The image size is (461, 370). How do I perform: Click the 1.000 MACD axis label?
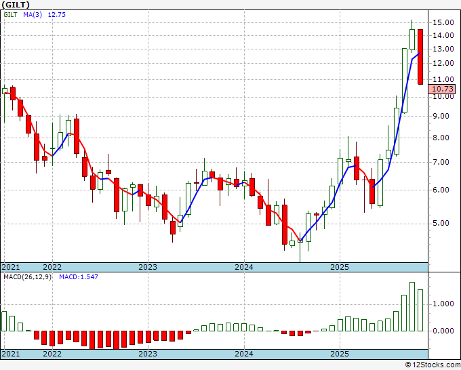(x=443, y=304)
